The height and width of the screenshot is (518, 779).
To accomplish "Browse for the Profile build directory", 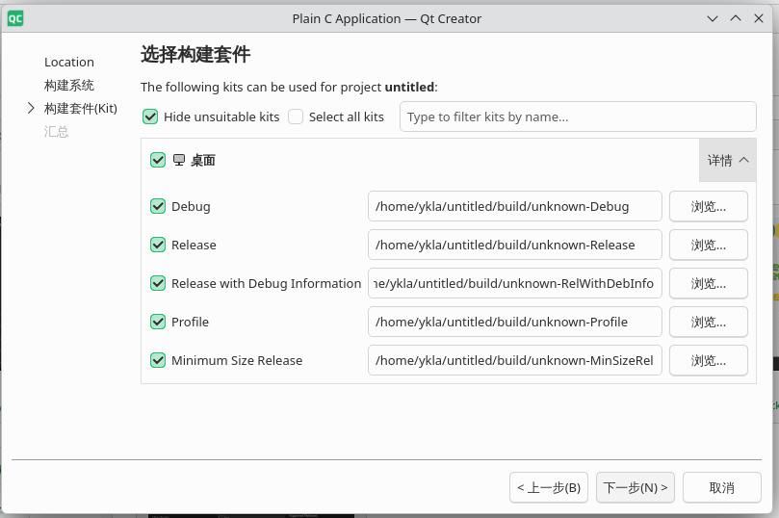I will coord(709,322).
